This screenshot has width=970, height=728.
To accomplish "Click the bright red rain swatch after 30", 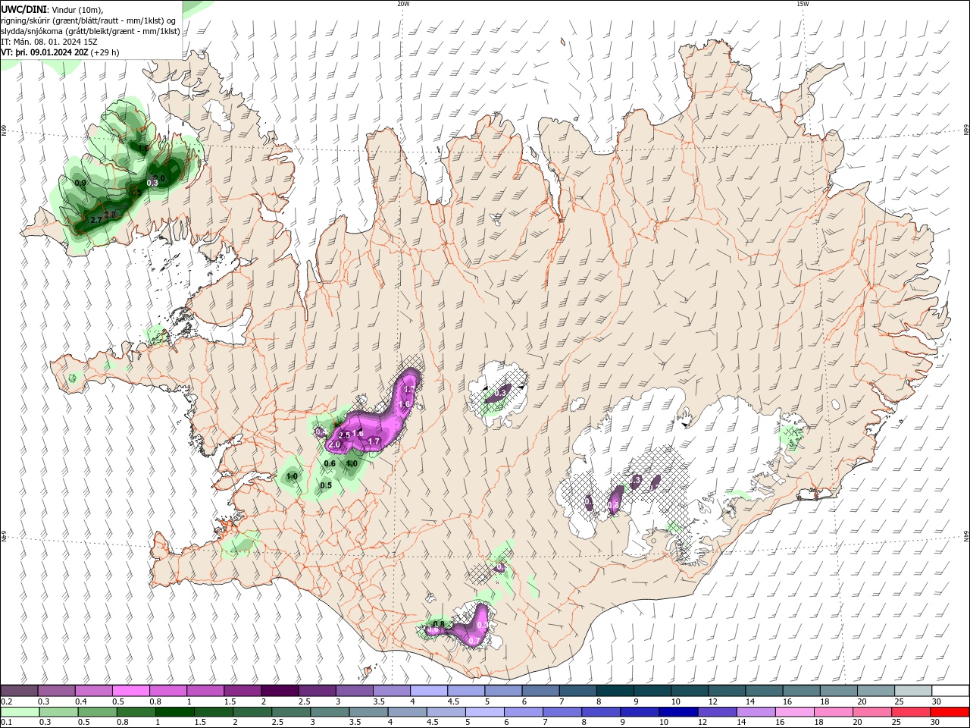I will 949,712.
